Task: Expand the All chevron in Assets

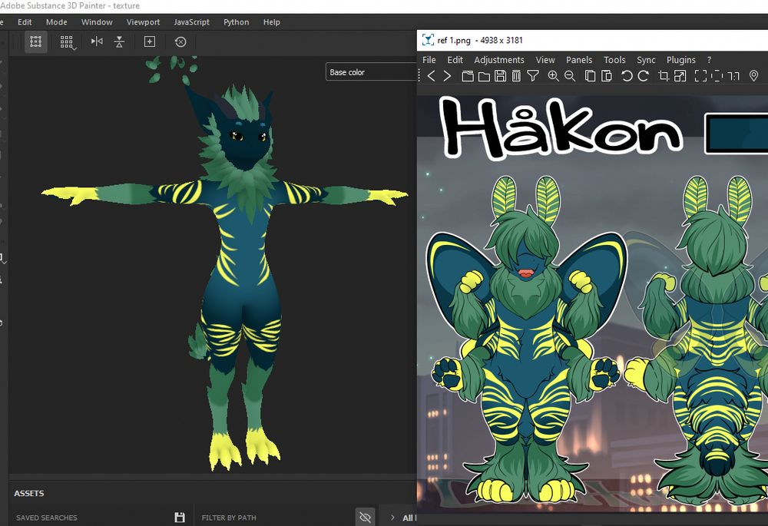Action: (x=393, y=518)
